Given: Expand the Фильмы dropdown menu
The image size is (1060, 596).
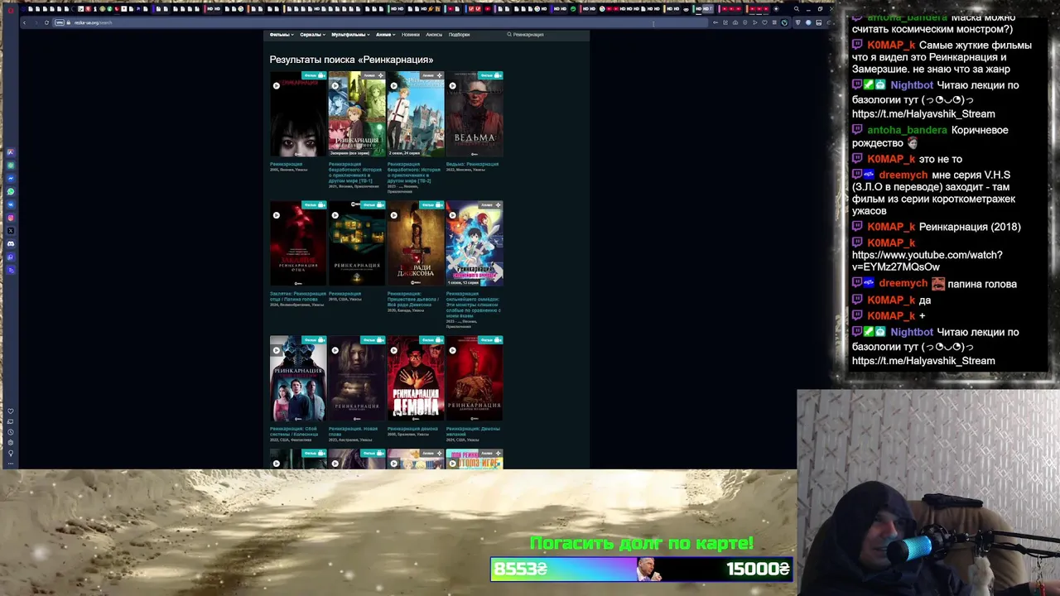Looking at the screenshot, I should [282, 35].
